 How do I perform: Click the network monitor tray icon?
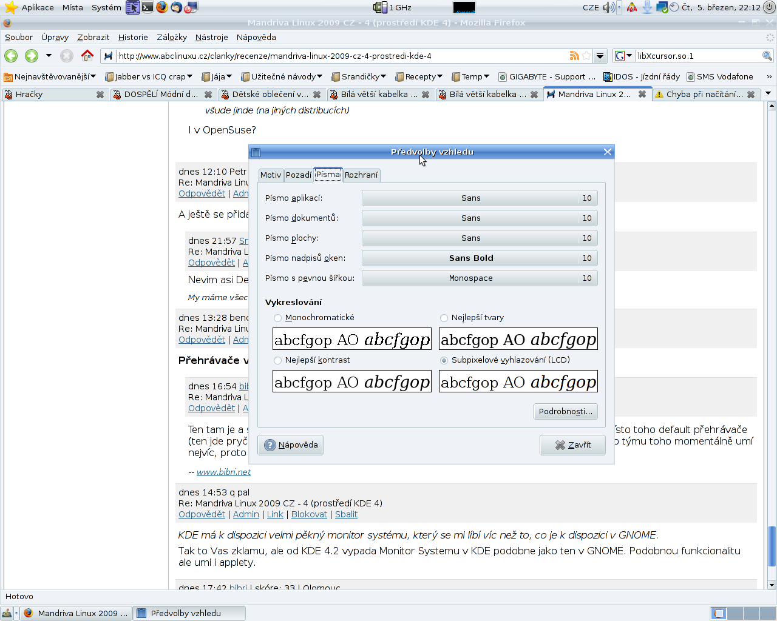click(x=662, y=7)
